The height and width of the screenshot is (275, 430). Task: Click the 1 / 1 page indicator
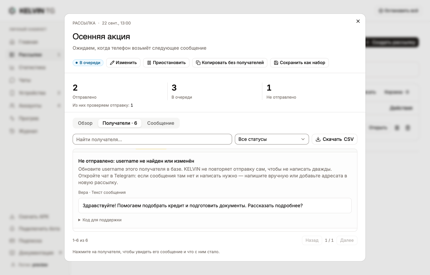(x=329, y=240)
